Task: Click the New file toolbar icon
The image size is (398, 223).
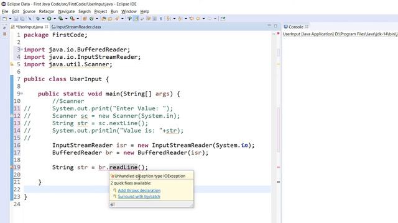Action: pos(4,19)
